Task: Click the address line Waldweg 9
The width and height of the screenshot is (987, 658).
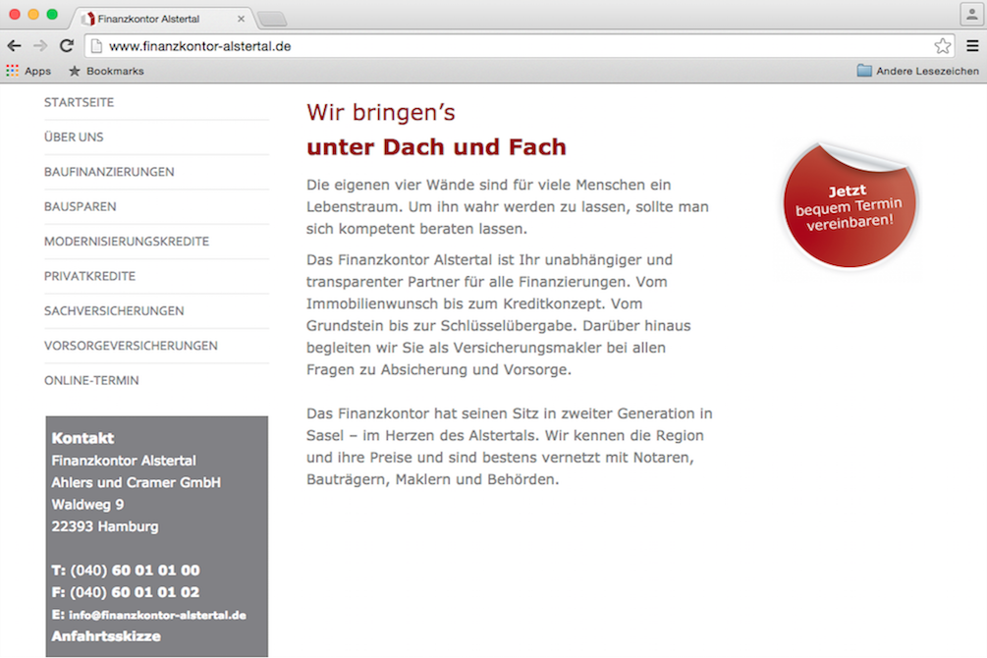Action: [87, 505]
